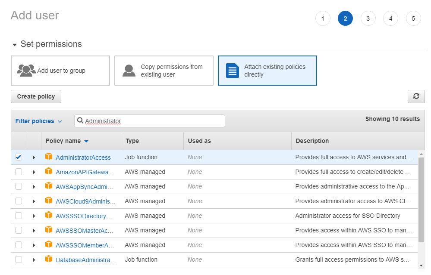Open the AWSSSOMasterAc policy link
The width and height of the screenshot is (431, 275).
(x=85, y=231)
